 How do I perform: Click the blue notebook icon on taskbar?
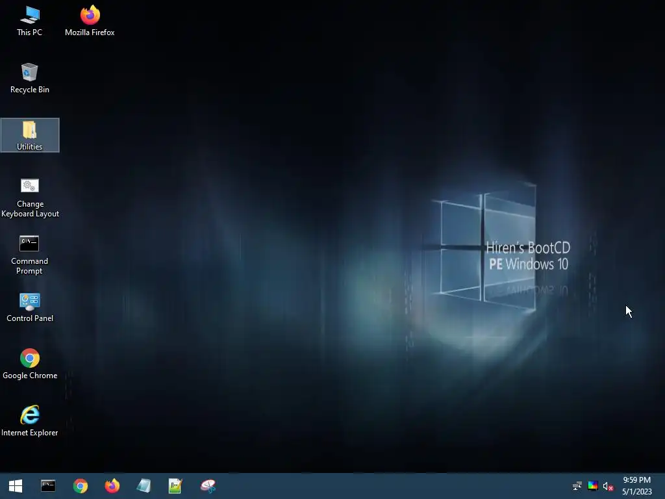coord(144,486)
